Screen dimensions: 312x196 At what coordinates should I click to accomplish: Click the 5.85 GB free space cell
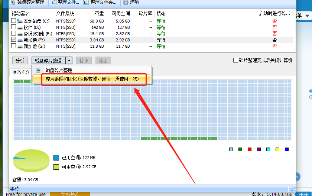coord(123,21)
